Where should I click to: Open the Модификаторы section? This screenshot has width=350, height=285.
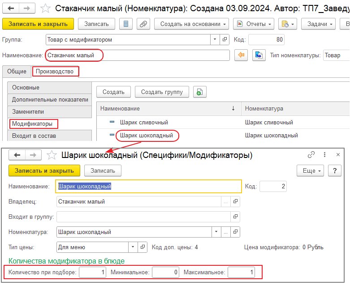[50, 123]
